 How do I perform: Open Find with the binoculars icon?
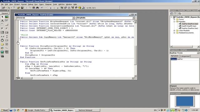coord(37,8)
